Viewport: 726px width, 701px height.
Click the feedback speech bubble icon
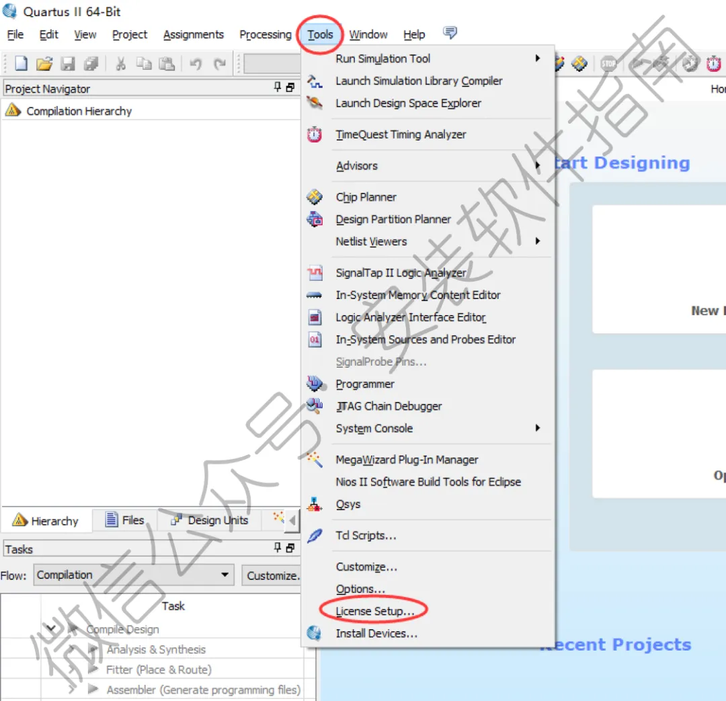tap(450, 33)
